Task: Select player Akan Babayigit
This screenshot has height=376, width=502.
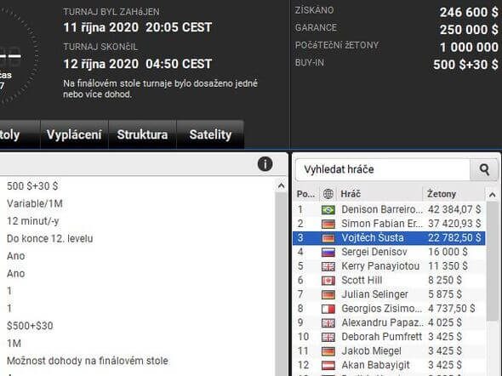Action: point(389,365)
